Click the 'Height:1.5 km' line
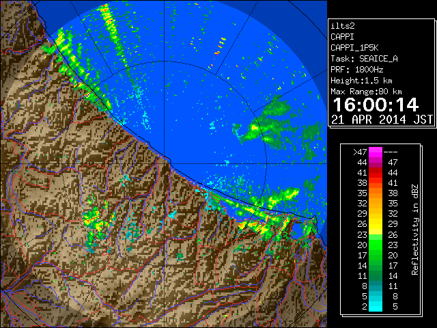This screenshot has width=437, height=328. (x=361, y=81)
